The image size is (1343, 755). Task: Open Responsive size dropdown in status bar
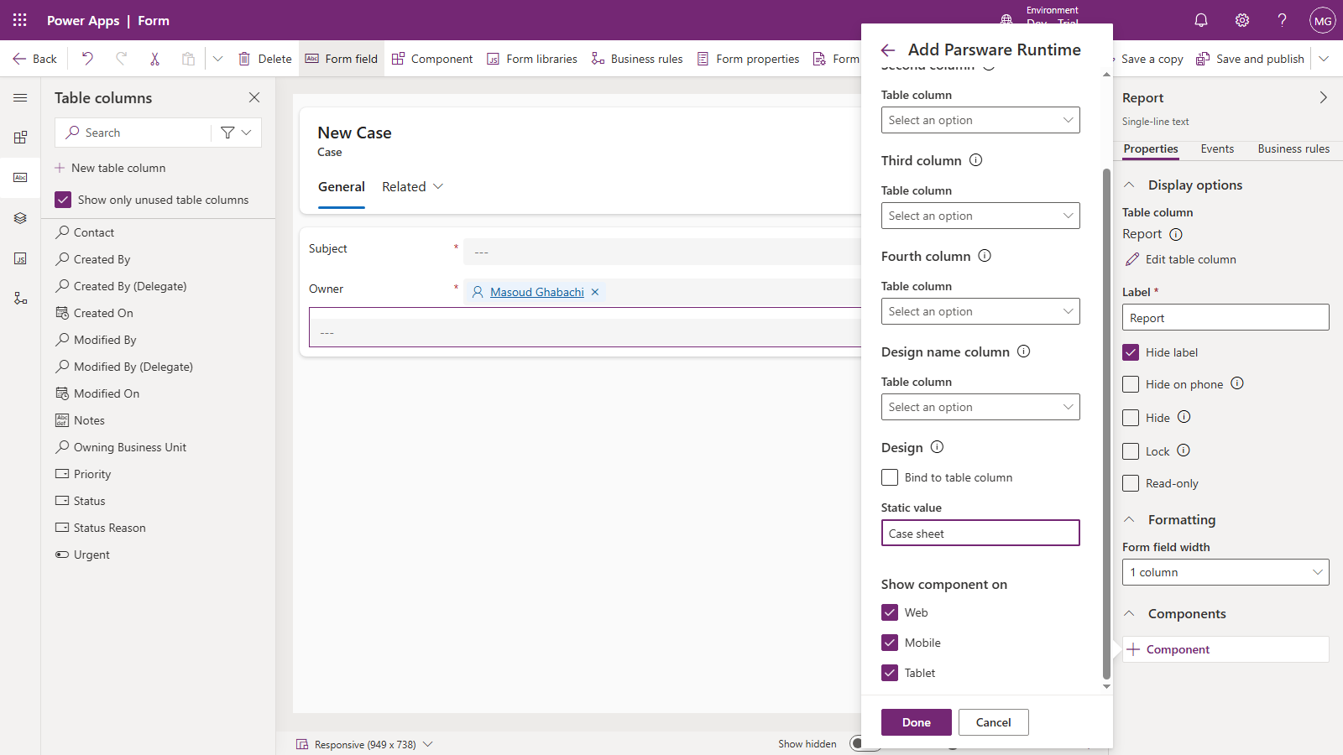coord(364,744)
